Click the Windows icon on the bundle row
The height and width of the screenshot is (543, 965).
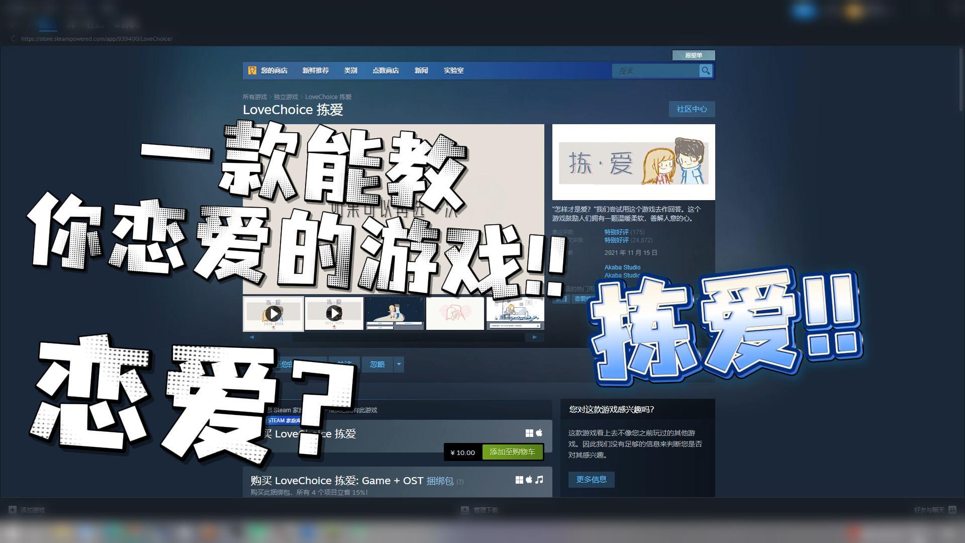(x=519, y=480)
